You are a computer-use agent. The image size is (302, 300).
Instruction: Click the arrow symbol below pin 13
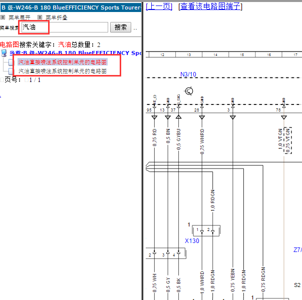point(168,117)
